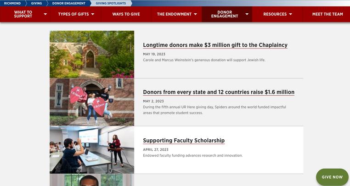350x186 pixels.
Task: Open the Meet the Team page
Action: [x=327, y=14]
